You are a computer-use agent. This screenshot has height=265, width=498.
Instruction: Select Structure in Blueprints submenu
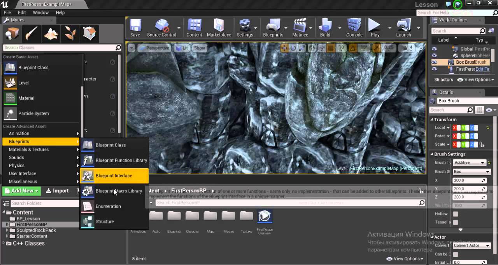(x=114, y=221)
